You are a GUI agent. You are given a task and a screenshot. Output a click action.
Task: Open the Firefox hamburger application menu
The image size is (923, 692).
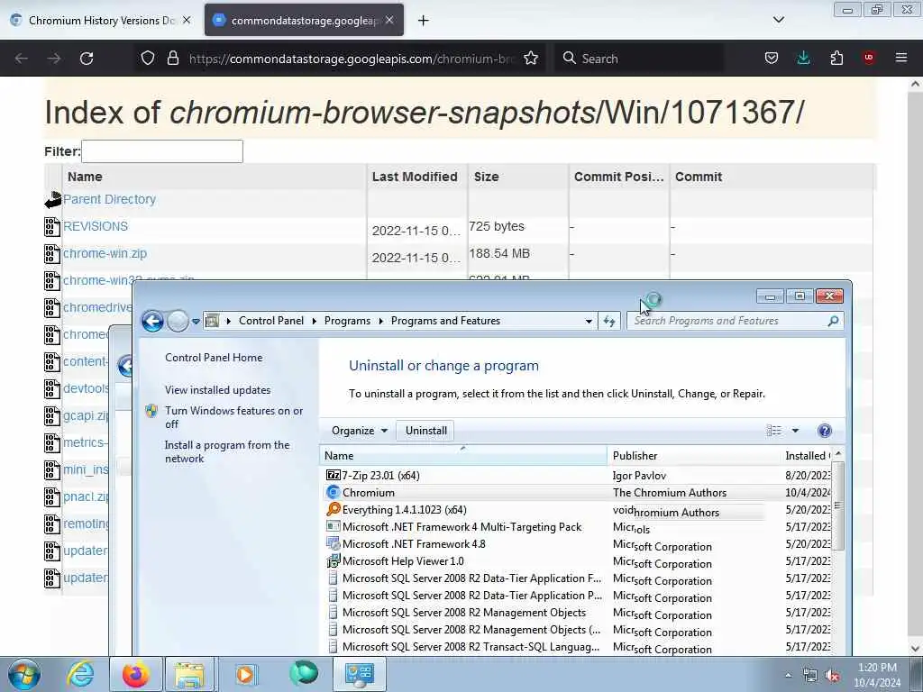point(901,59)
